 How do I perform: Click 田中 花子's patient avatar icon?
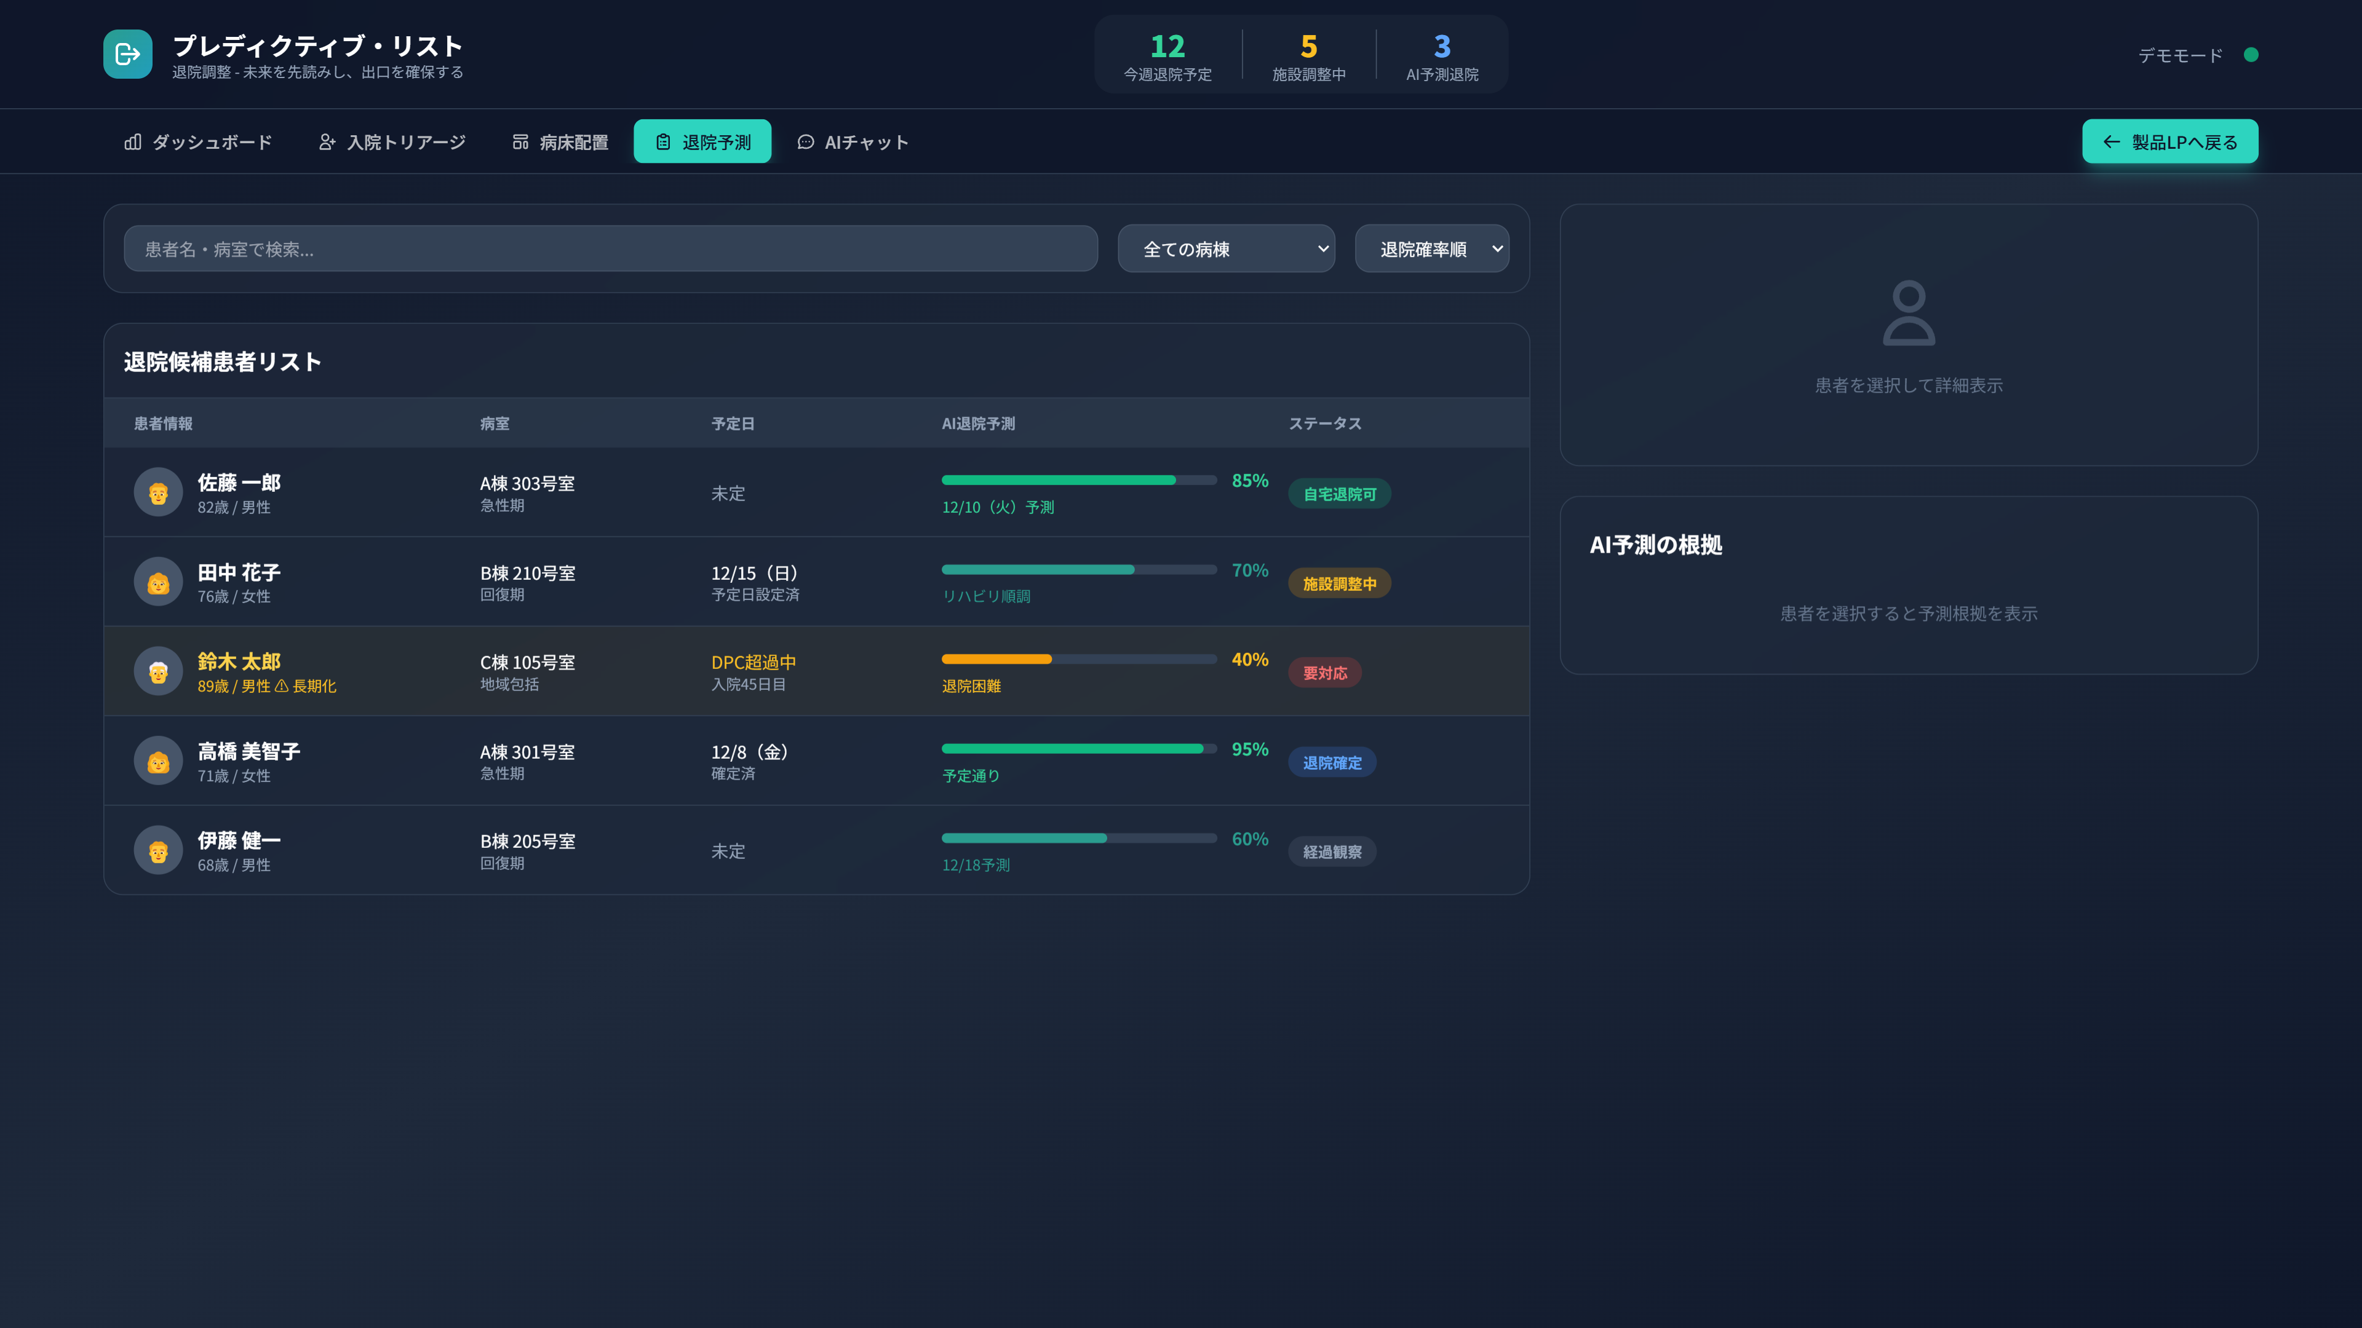tap(157, 582)
